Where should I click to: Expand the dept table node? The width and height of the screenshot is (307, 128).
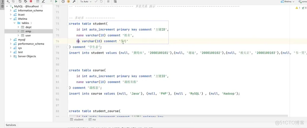tap(18, 27)
